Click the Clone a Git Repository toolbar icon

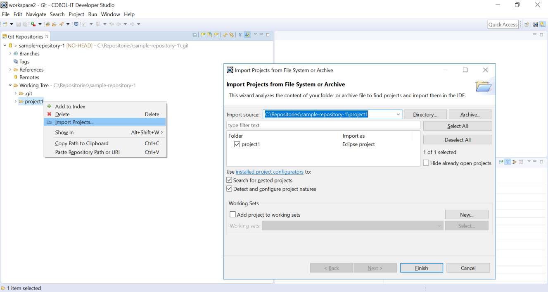[x=209, y=35]
